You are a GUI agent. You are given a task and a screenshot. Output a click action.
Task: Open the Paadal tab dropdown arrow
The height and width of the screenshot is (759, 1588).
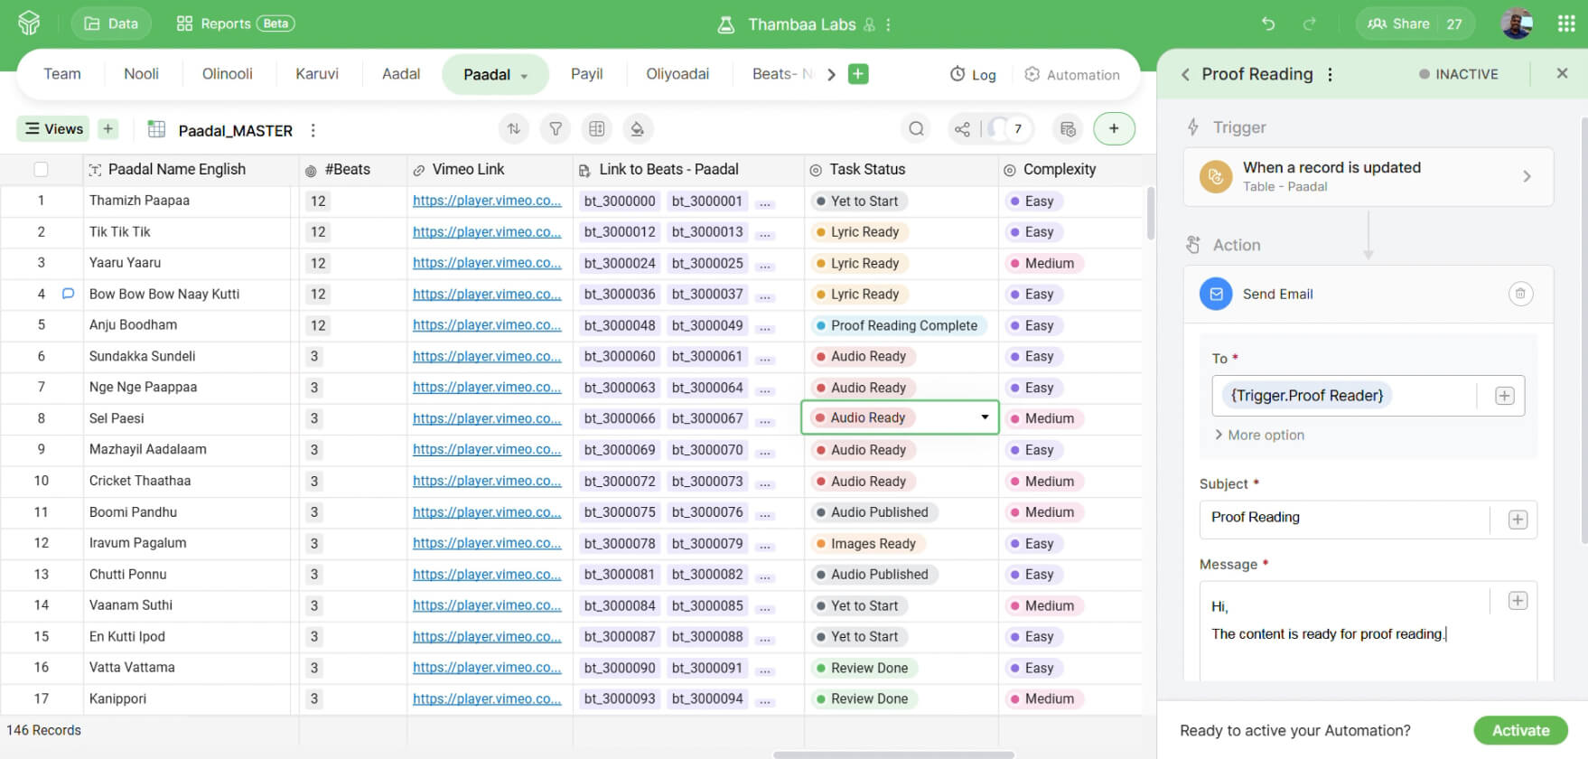524,76
